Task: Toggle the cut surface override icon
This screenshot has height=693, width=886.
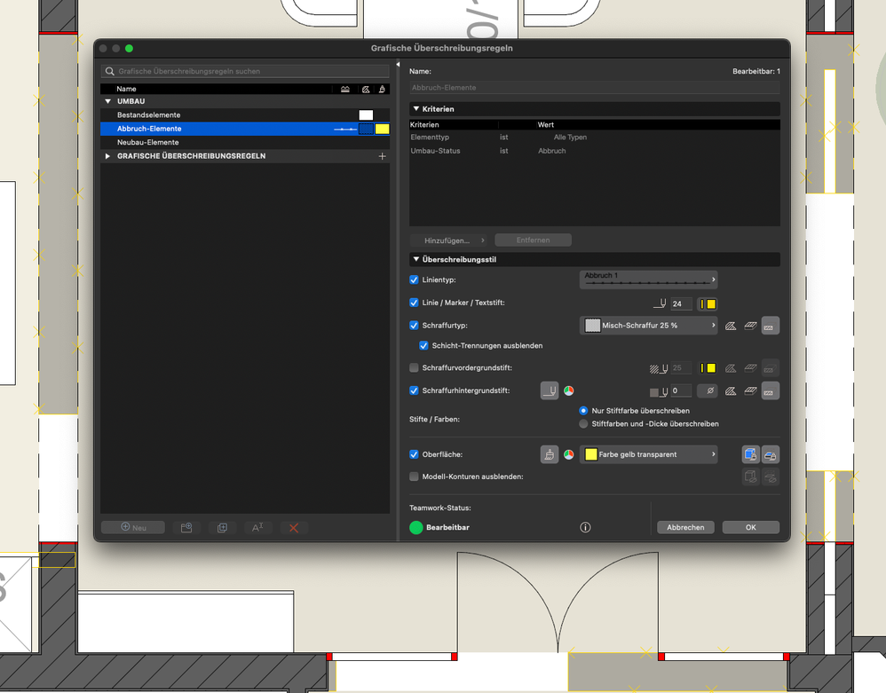Action: (771, 454)
